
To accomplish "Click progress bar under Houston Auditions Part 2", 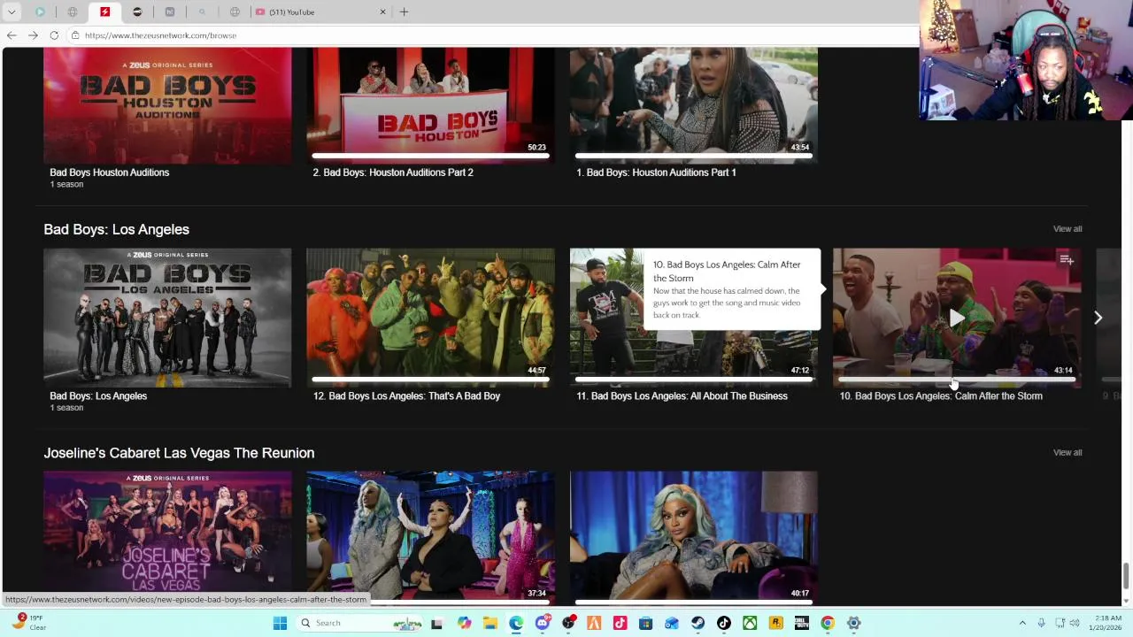I will point(430,157).
